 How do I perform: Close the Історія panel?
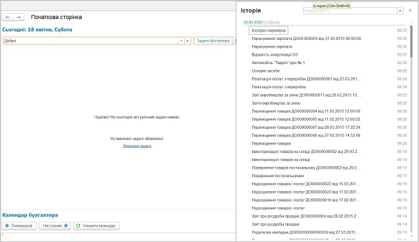pyautogui.click(x=410, y=10)
